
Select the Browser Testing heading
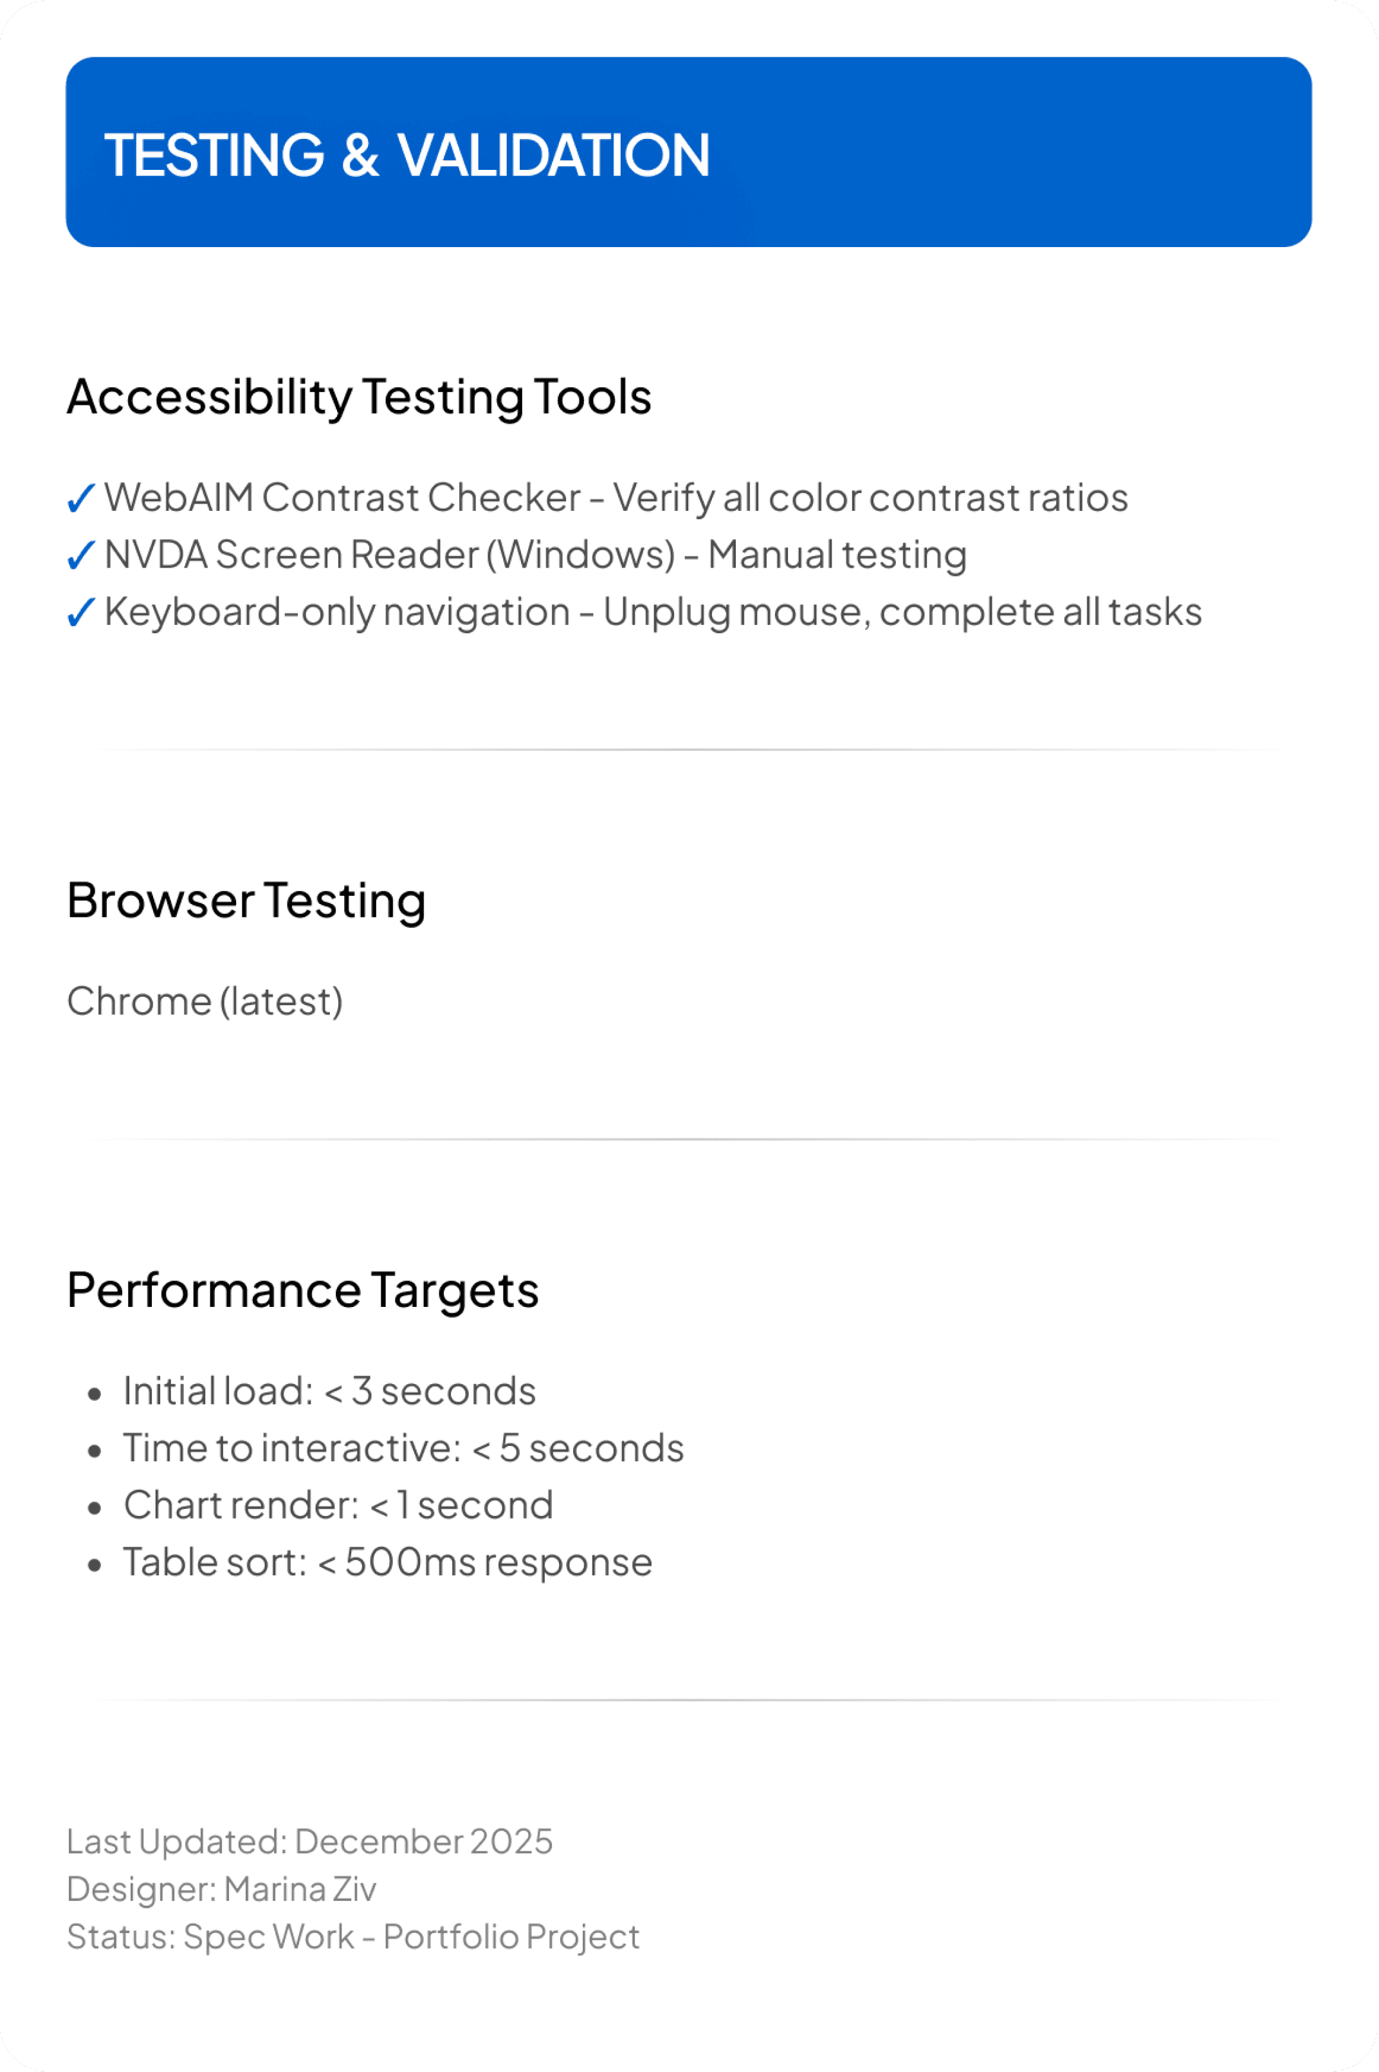click(246, 902)
